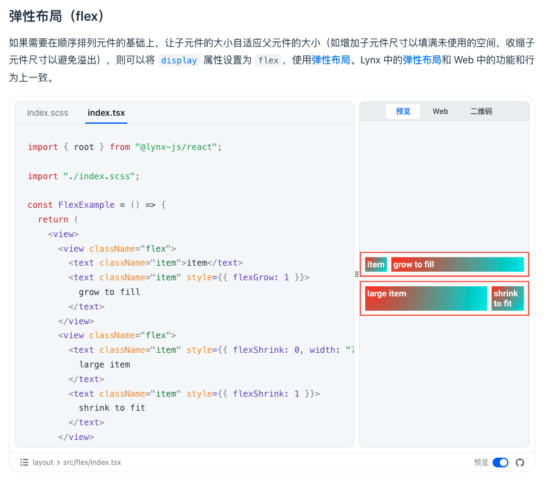This screenshot has height=482, width=551.
Task: Click the breadcrumb chevron after layout
Action: click(58, 463)
